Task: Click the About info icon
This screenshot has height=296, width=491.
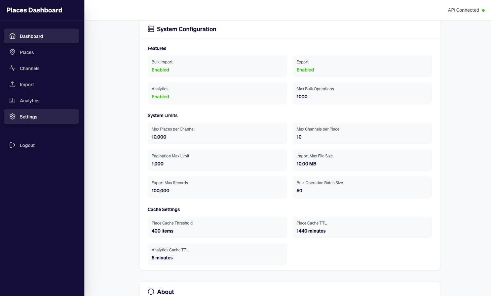Action: coord(150,292)
